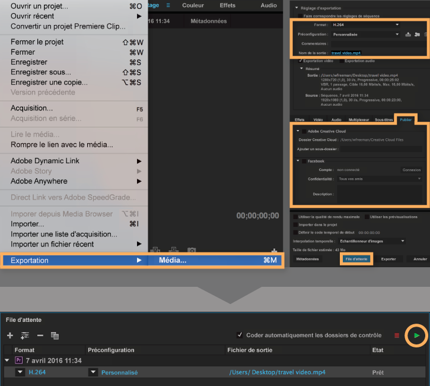Click the Facebook Connexion button
Screen dimensions: 430x386
pyautogui.click(x=412, y=170)
